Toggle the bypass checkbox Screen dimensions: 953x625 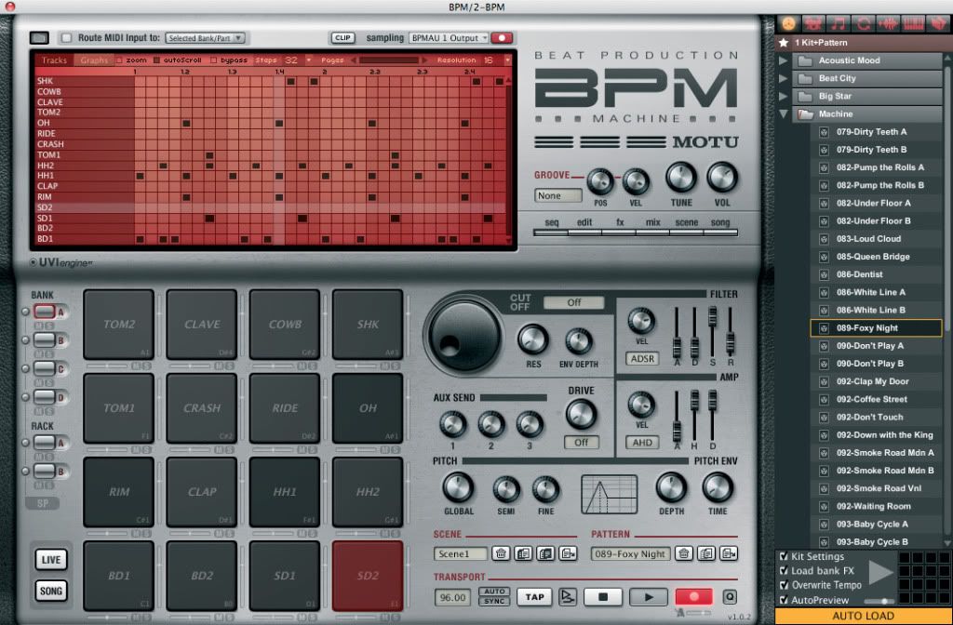[213, 60]
